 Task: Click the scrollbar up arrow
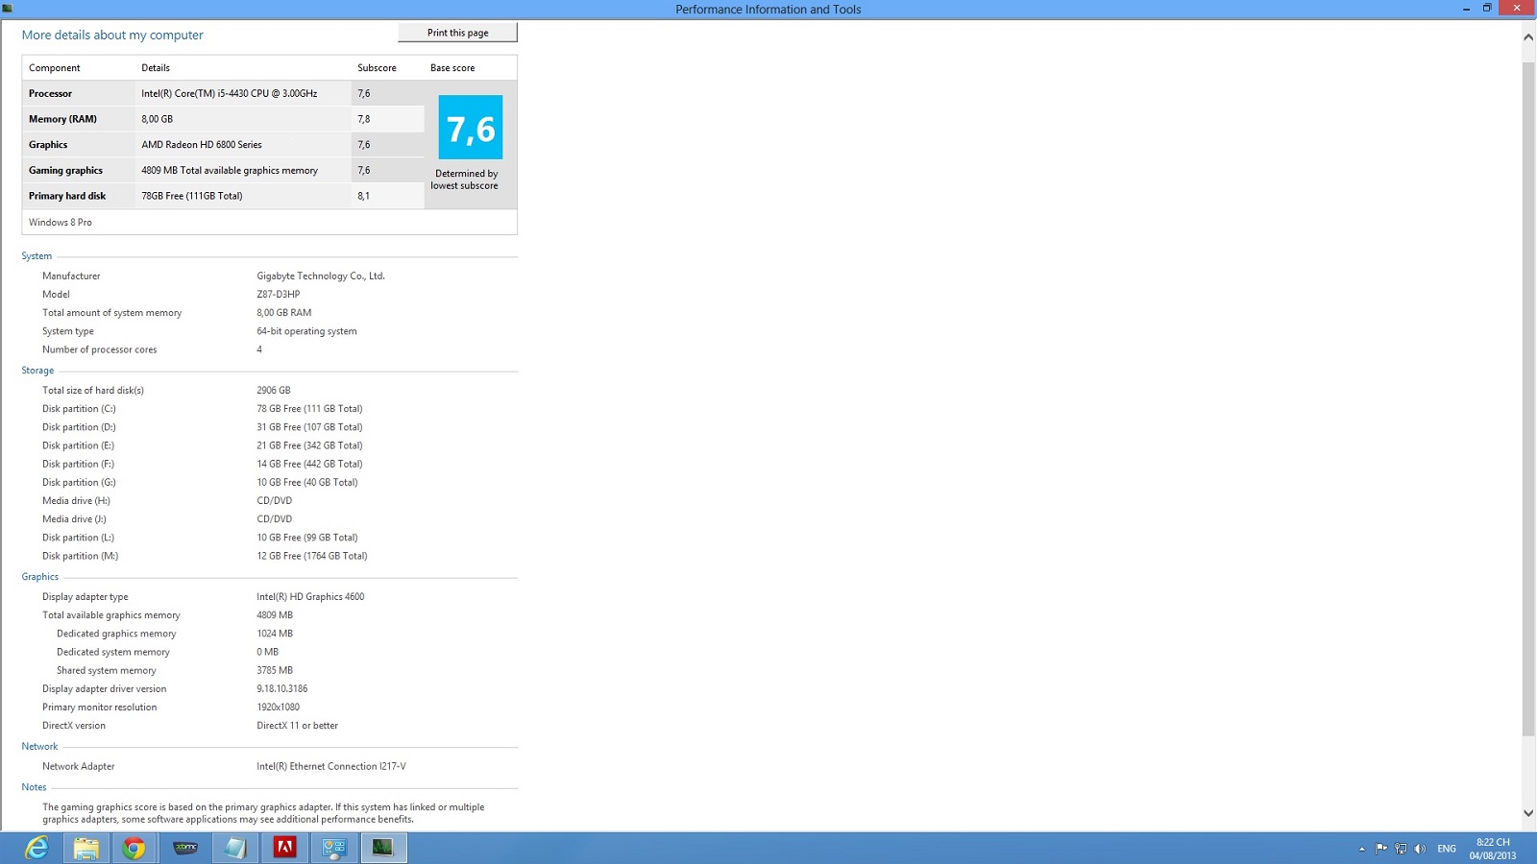point(1528,36)
